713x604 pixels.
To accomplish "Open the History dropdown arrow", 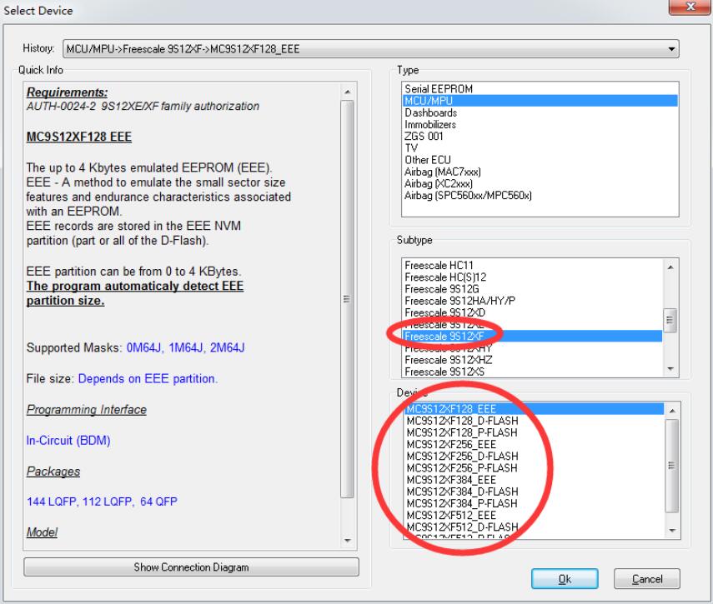I will pos(671,49).
